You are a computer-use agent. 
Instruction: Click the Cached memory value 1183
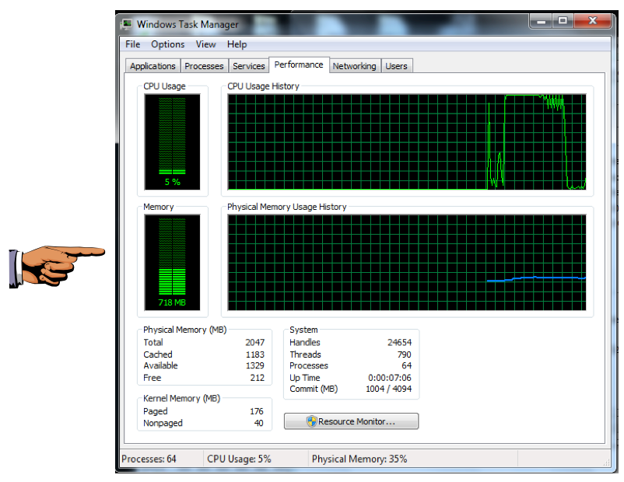pyautogui.click(x=254, y=355)
